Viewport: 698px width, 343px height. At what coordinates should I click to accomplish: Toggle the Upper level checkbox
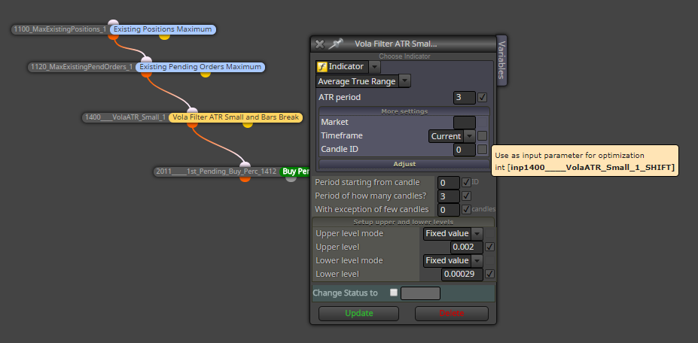pyautogui.click(x=489, y=247)
